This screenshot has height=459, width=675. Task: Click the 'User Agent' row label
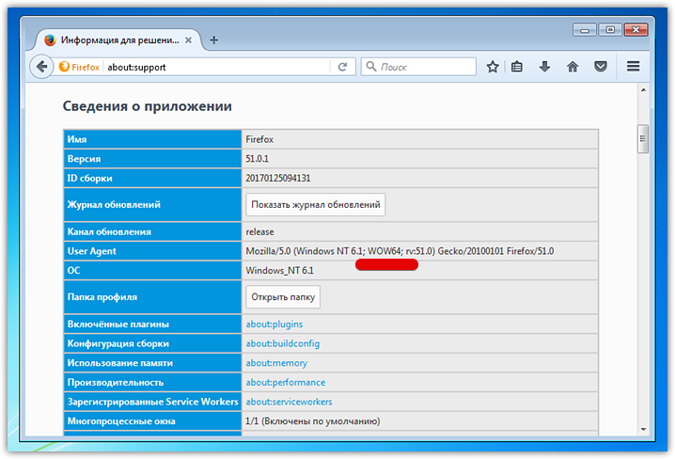coord(92,251)
